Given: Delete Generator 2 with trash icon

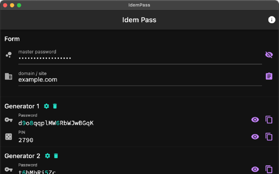Looking at the screenshot, I should pos(56,156).
